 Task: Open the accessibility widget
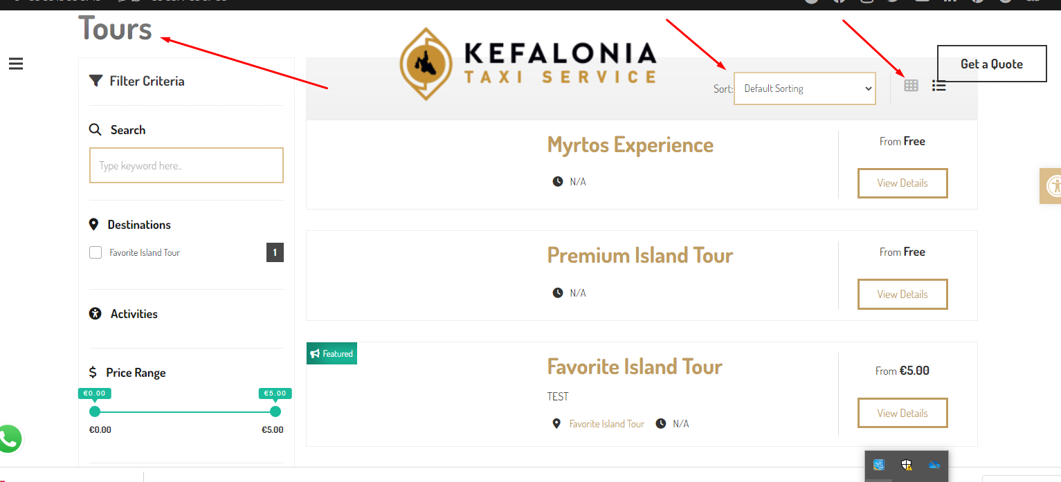(x=1051, y=185)
